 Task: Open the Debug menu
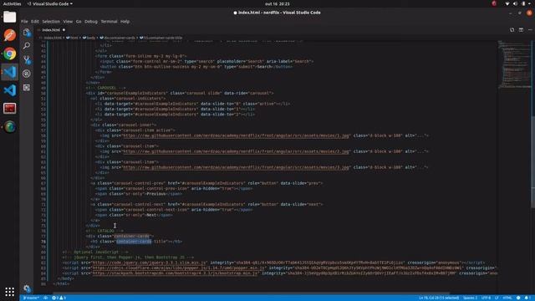click(91, 21)
